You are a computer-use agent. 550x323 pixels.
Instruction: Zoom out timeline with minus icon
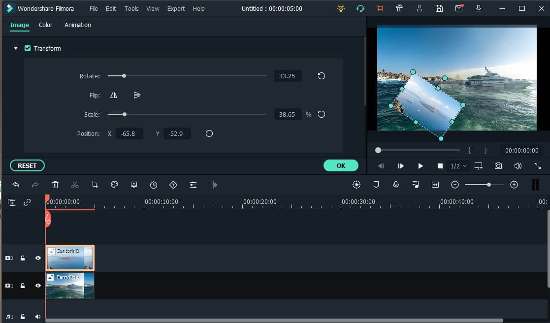(x=455, y=185)
